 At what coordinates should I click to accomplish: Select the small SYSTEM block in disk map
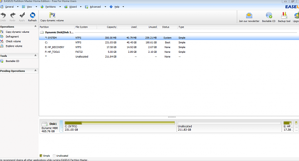pos(61,126)
